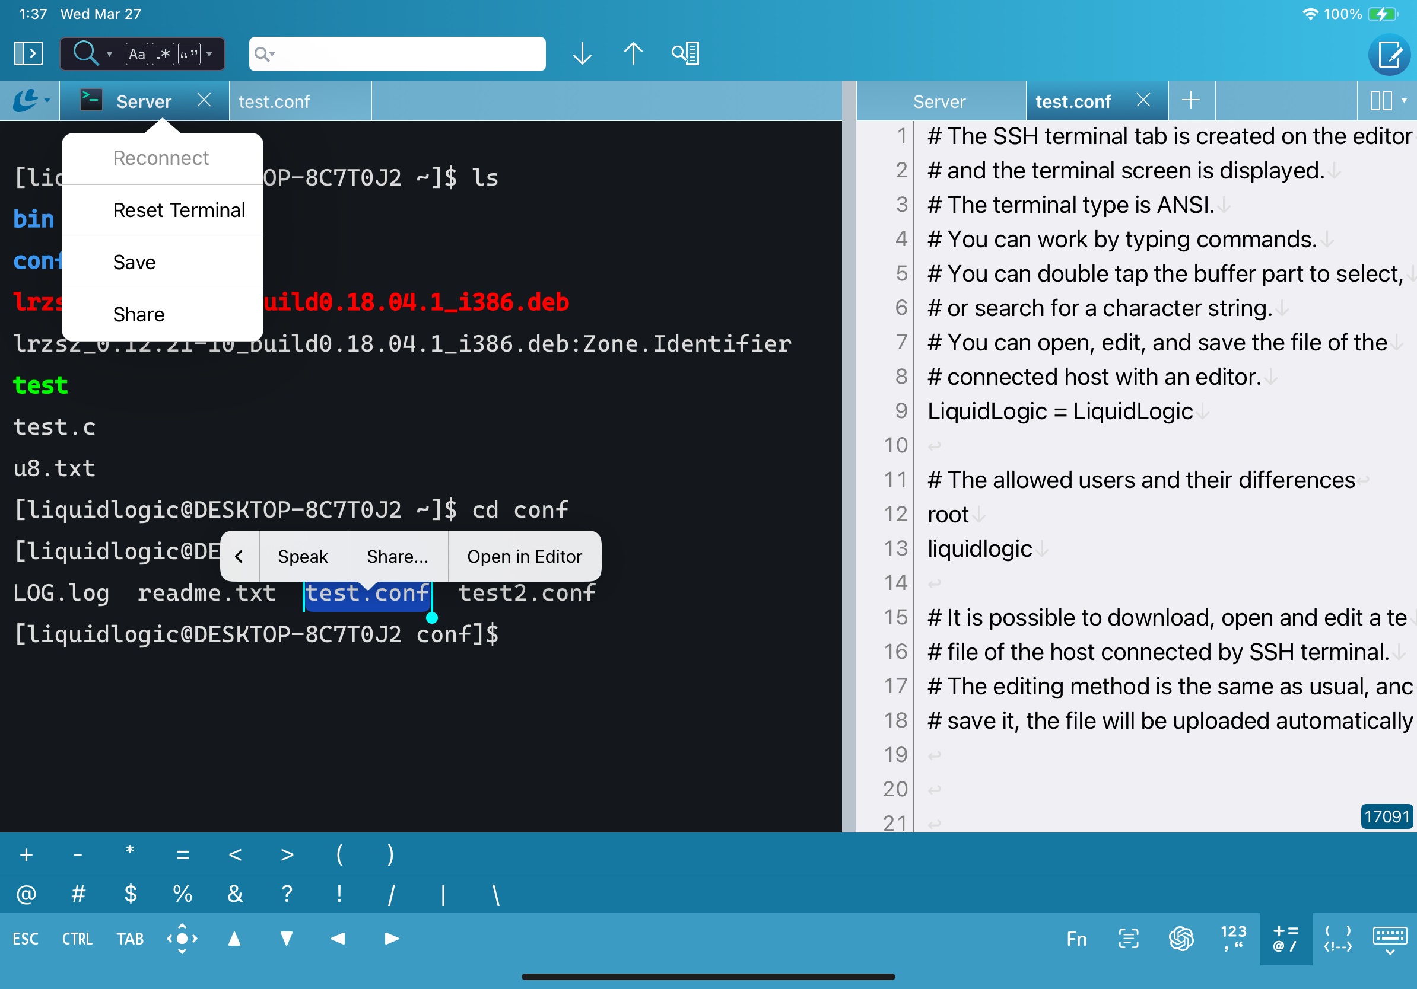Toggle the quoted phrase search option
The height and width of the screenshot is (989, 1417).
click(x=189, y=55)
